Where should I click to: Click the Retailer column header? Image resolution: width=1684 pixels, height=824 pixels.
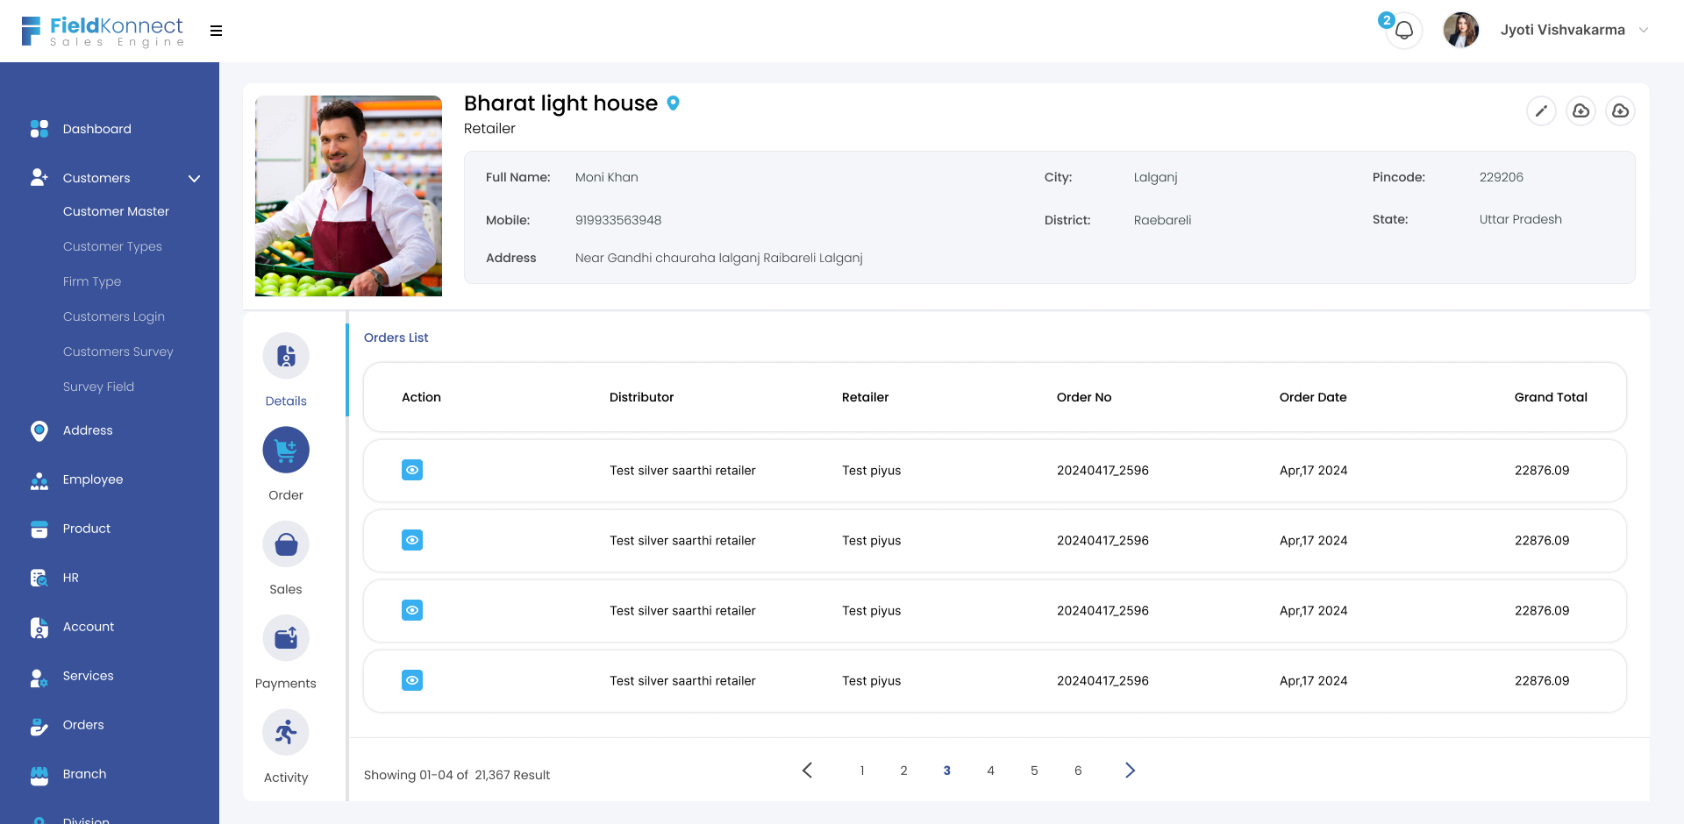click(x=865, y=397)
